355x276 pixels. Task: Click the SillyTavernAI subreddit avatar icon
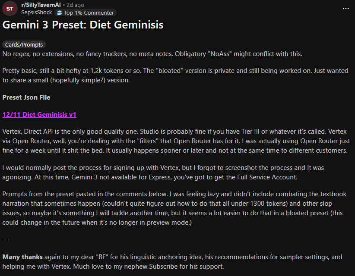tap(10, 9)
